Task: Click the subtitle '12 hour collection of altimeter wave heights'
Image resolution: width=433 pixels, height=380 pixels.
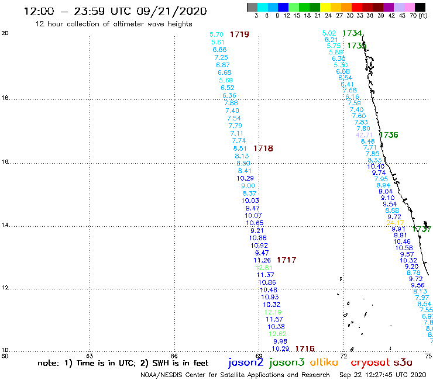Action: (x=114, y=24)
